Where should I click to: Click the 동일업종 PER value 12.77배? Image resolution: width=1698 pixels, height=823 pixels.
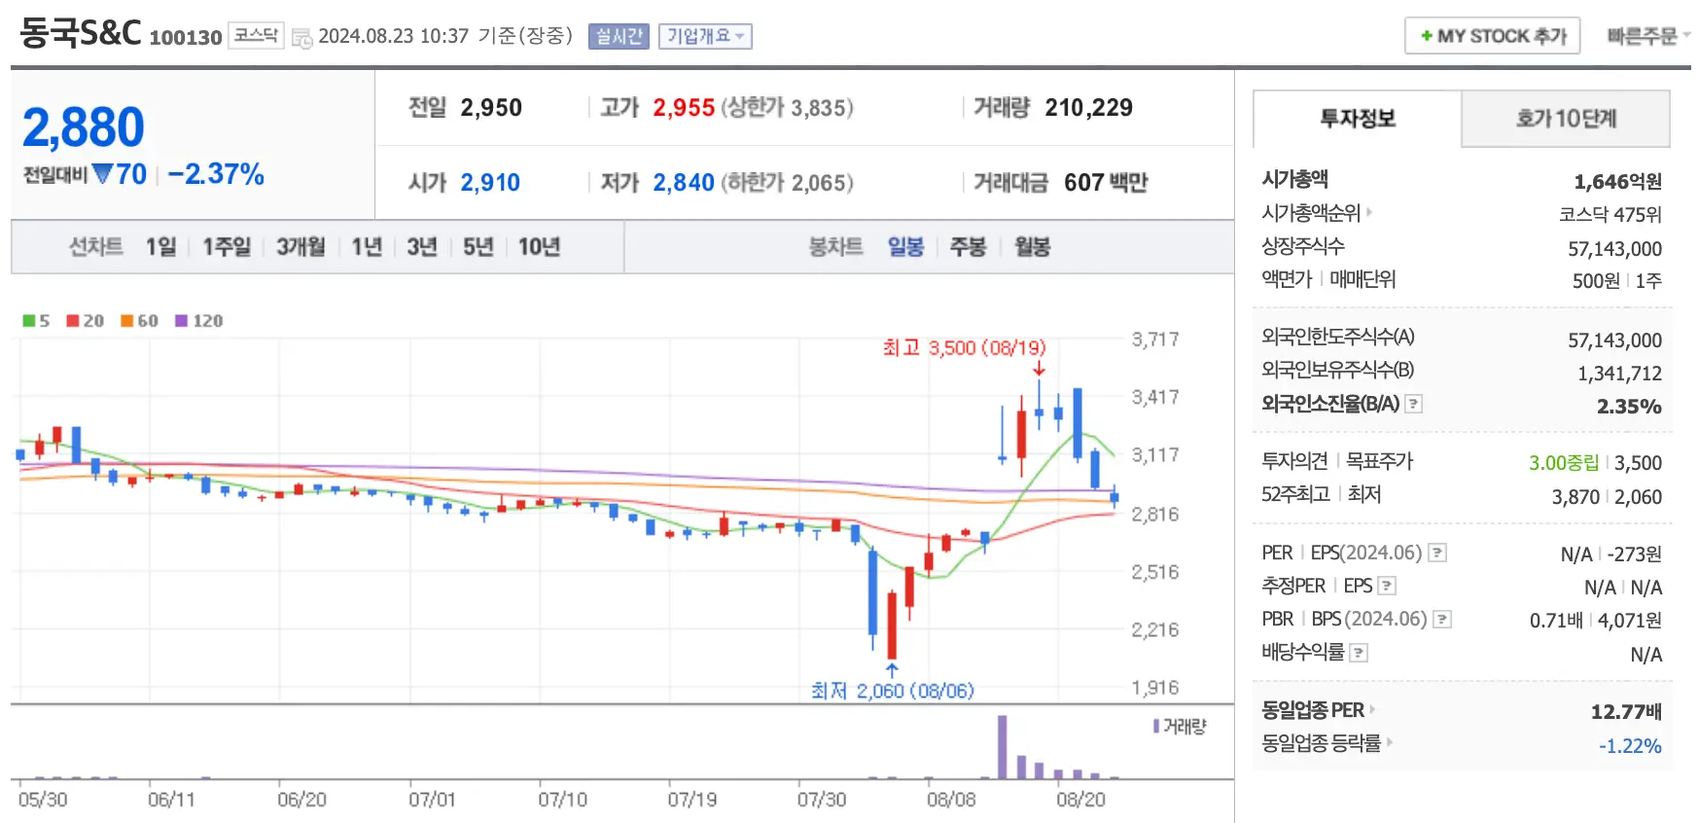(x=1626, y=712)
